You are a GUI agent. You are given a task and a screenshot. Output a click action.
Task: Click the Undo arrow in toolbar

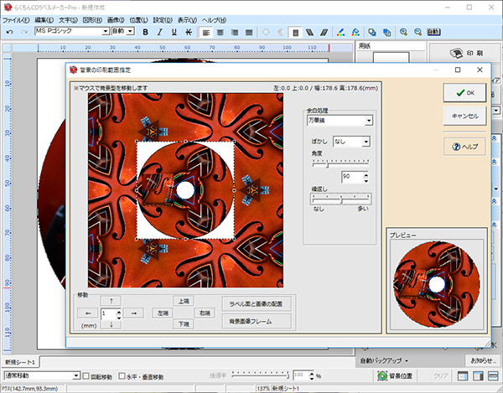[8, 32]
